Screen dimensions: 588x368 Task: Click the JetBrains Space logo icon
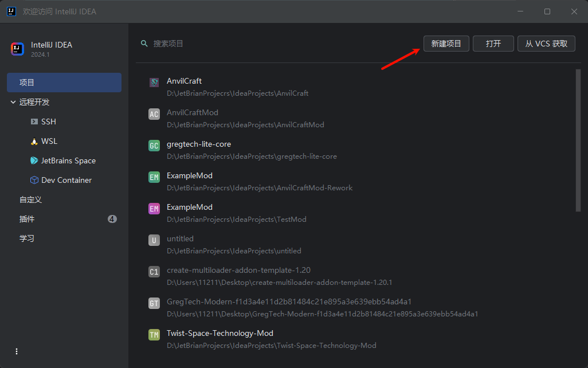point(34,160)
